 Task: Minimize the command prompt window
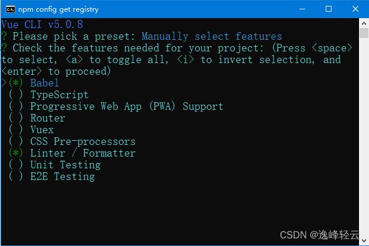click(x=302, y=9)
